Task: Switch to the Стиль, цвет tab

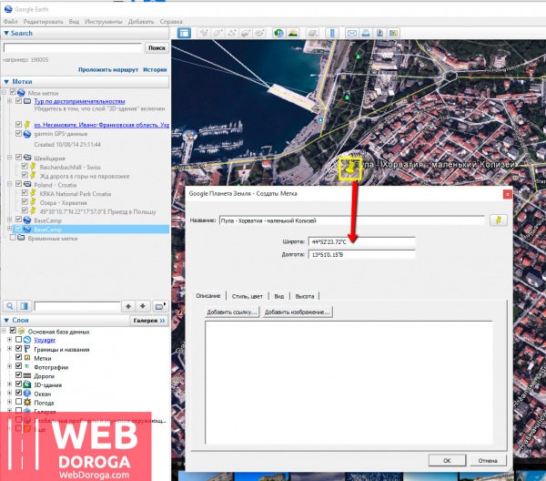Action: tap(248, 296)
